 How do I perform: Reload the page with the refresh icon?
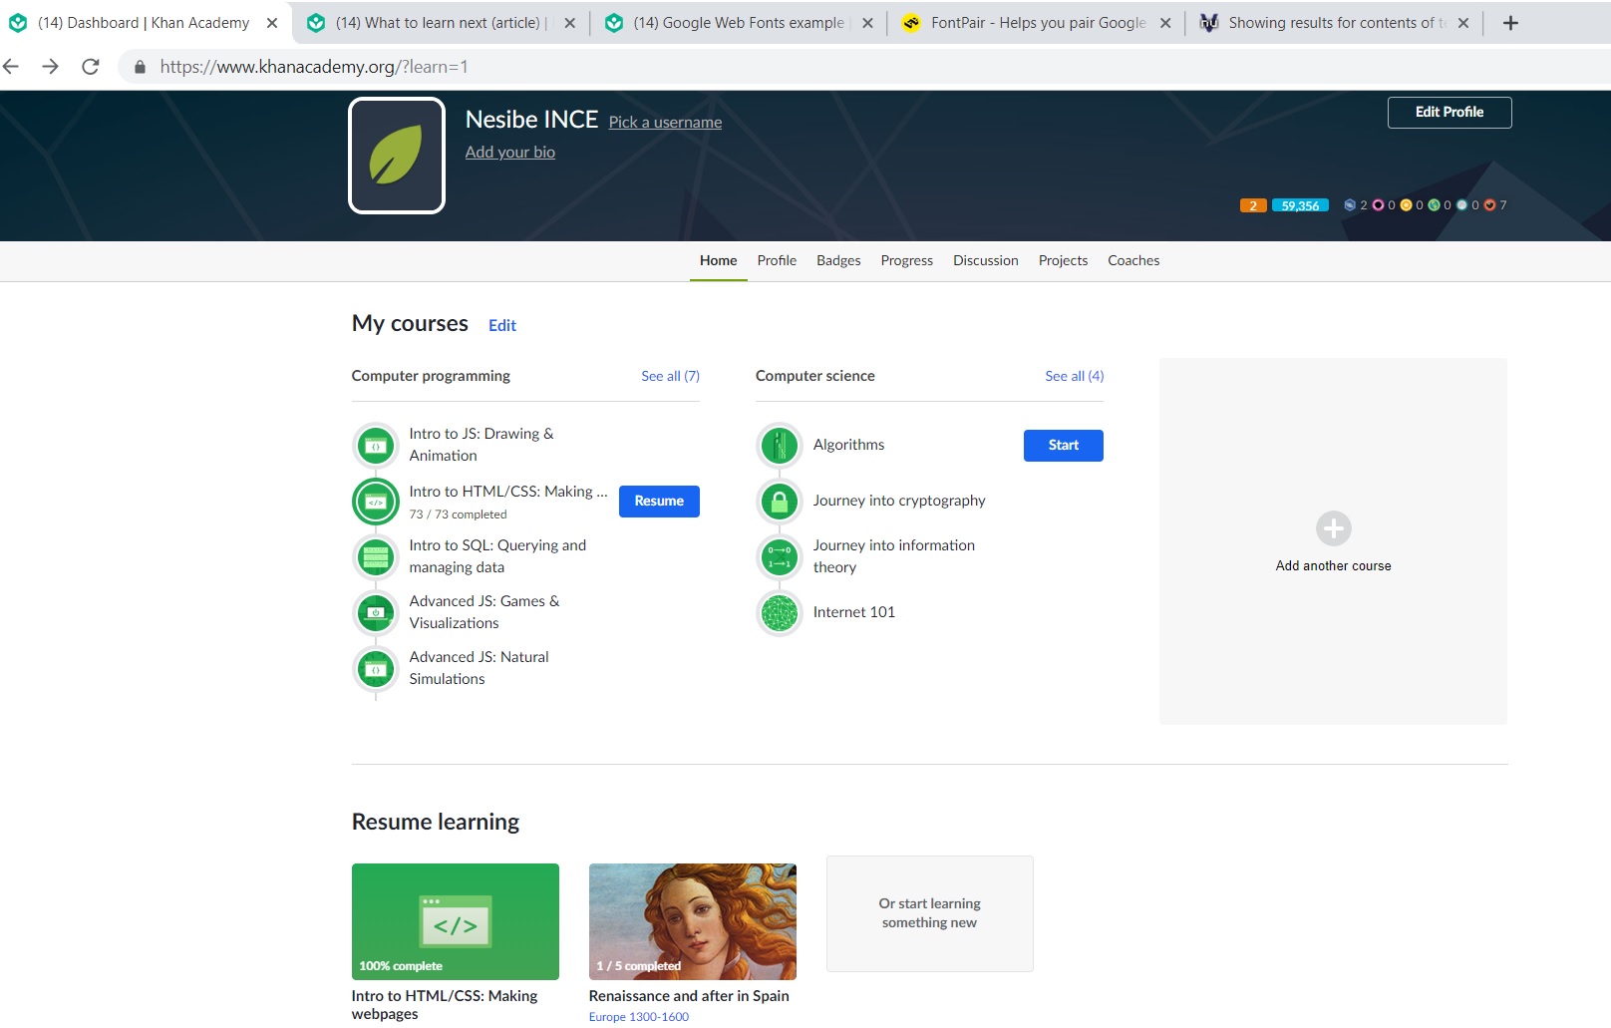91,67
